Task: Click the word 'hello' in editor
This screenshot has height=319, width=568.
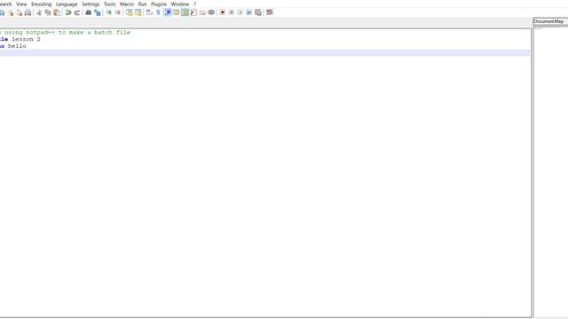Action: coord(17,46)
